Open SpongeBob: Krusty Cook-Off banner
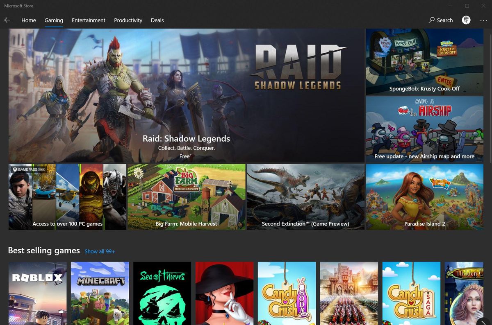Viewport: 492px width, 325px height. (424, 62)
